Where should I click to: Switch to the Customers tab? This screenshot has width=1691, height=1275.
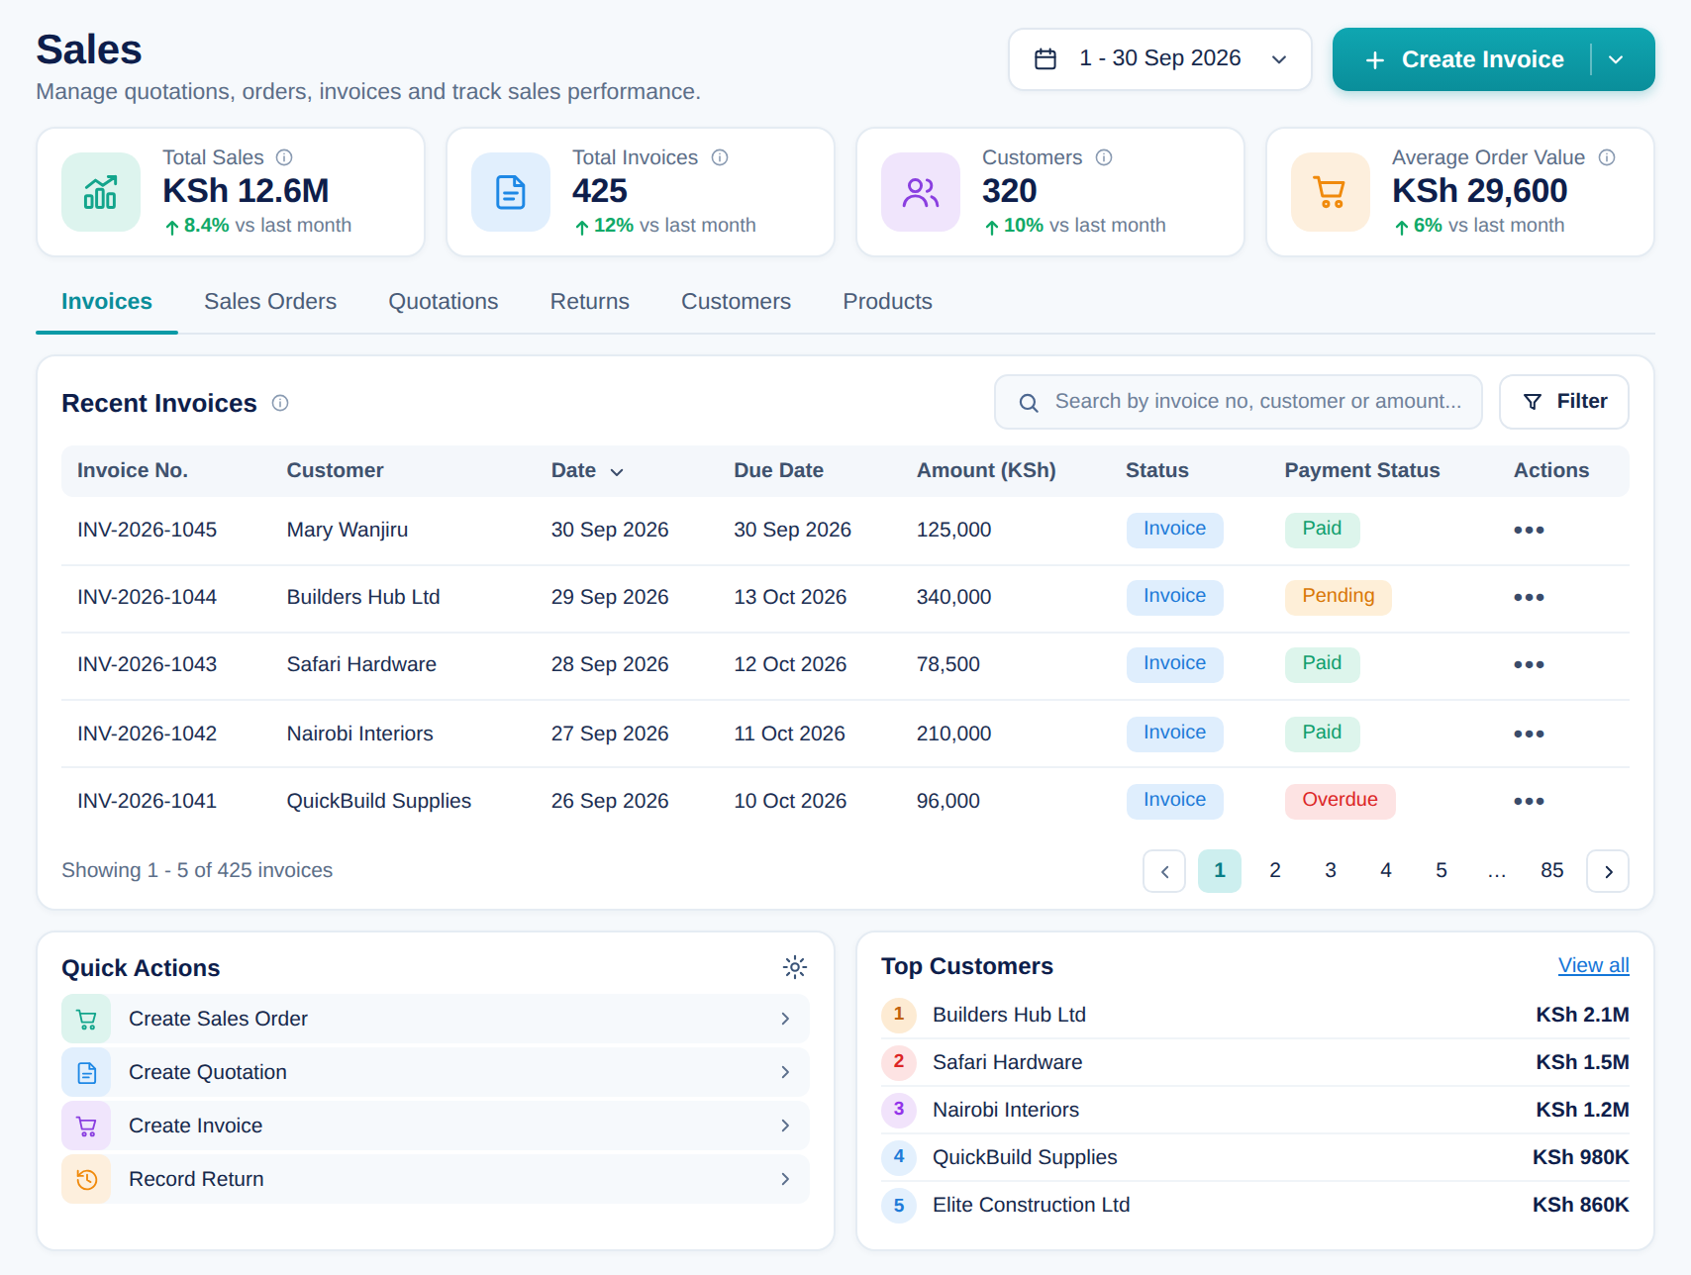tap(736, 302)
